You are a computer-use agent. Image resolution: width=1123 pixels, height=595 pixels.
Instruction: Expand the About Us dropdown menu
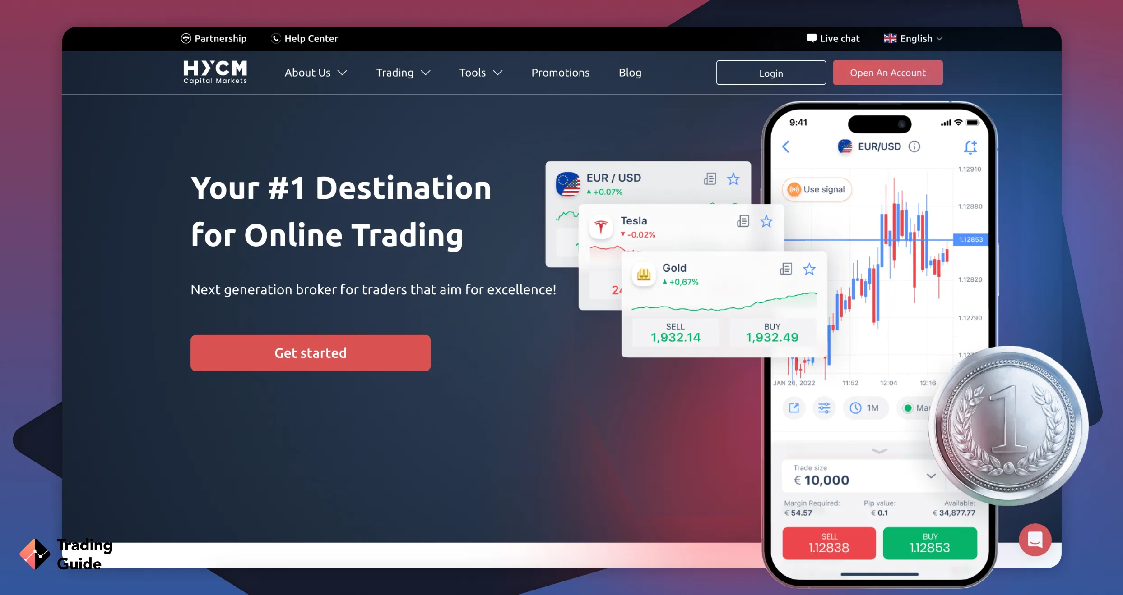pos(315,72)
